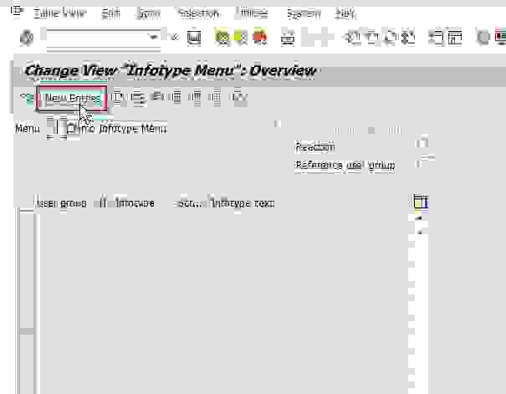Click the Infotype text column header
This screenshot has width=506, height=394.
(x=243, y=203)
